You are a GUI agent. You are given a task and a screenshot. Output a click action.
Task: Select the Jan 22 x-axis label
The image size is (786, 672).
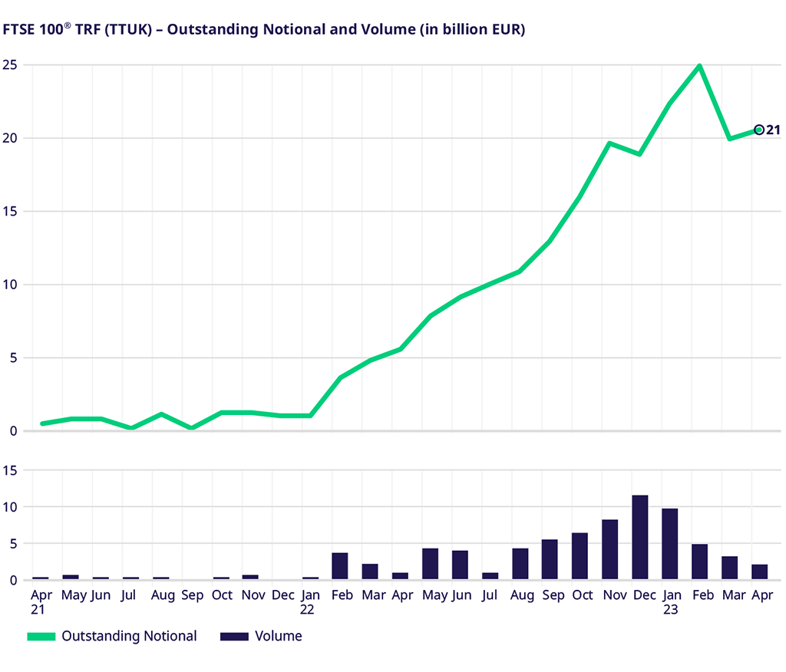[x=310, y=602]
